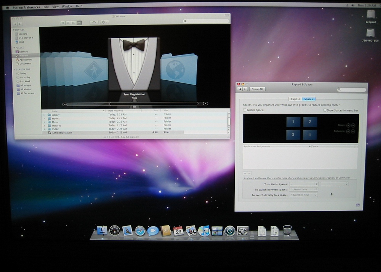Open the Help menu
This screenshot has height=272, width=381.
79,6
